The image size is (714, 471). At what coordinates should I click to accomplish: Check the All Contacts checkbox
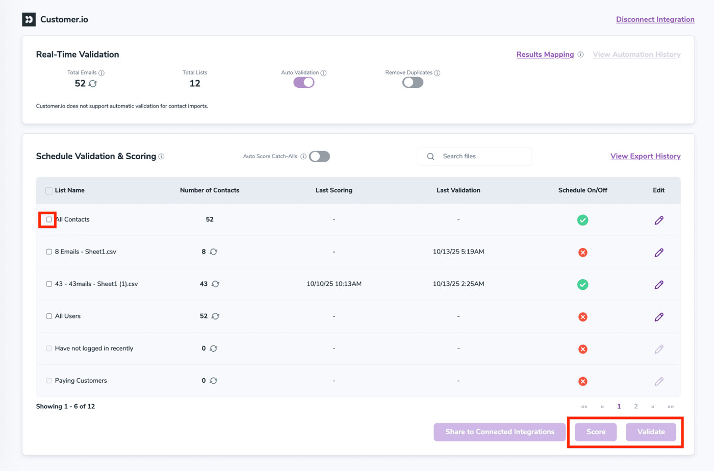tap(49, 219)
